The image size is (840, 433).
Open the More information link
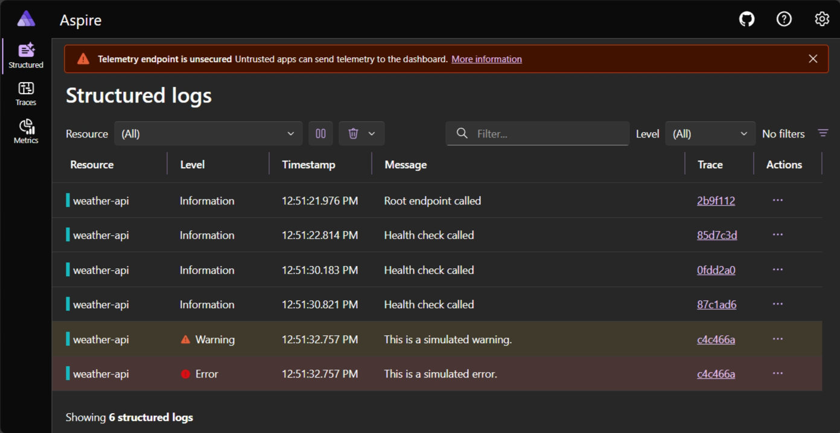pyautogui.click(x=486, y=58)
